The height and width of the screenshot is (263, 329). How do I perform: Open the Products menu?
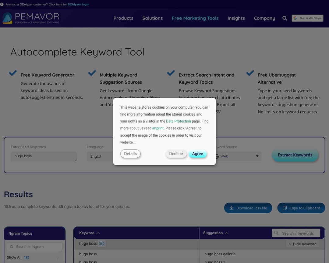tap(123, 18)
